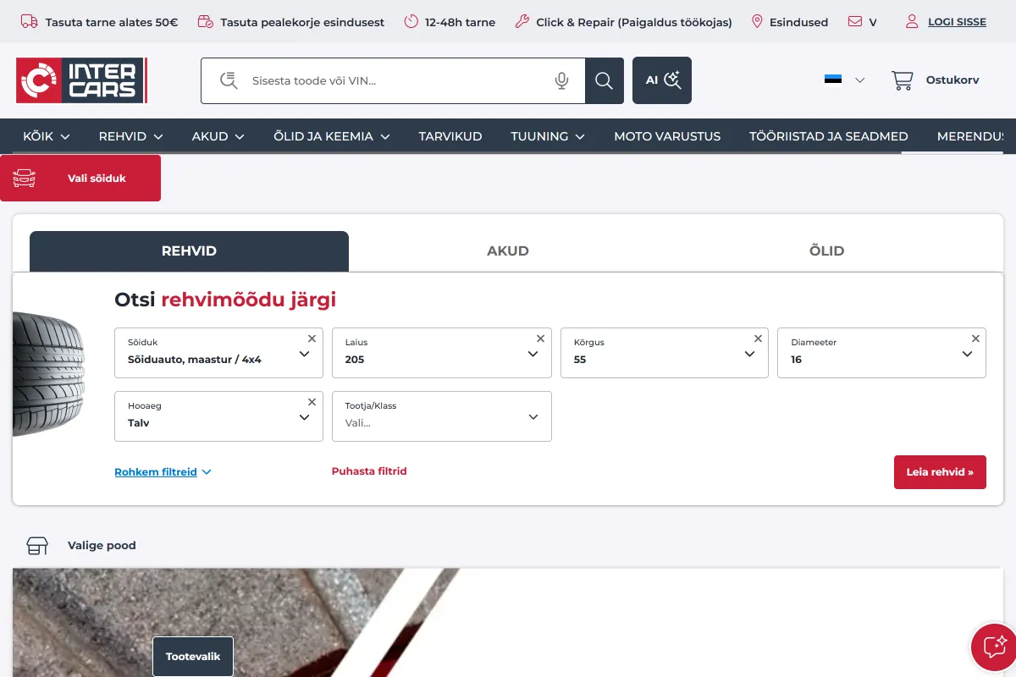Clear the Hooaeg filter value
1016x677 pixels.
click(x=312, y=402)
